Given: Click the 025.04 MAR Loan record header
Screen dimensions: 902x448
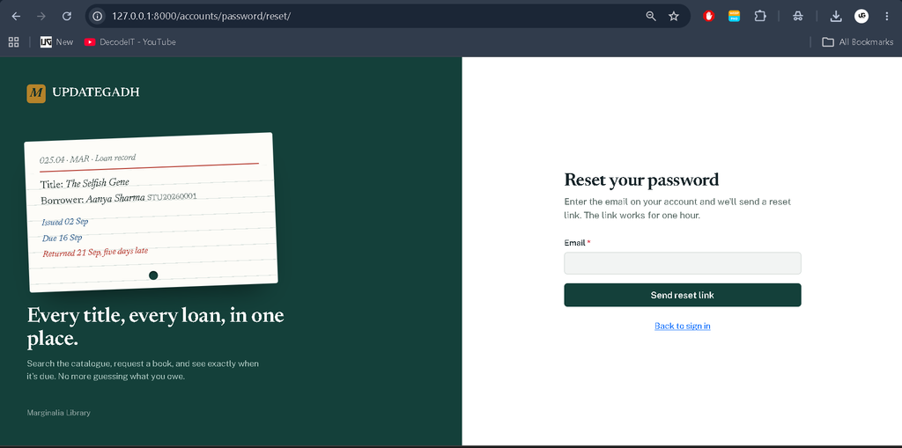Looking at the screenshot, I should click(x=87, y=158).
